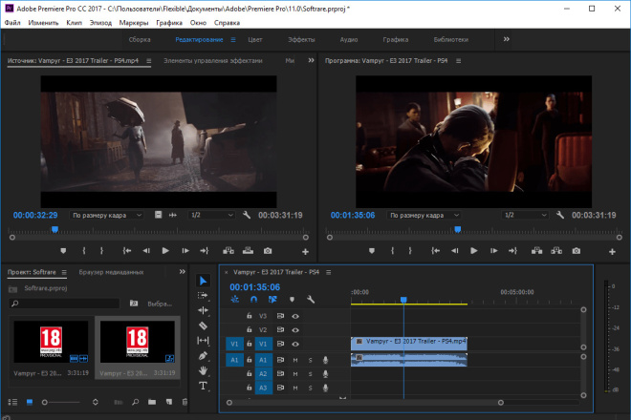Enable voice-over record on track A3
The height and width of the screenshot is (420, 631).
[x=326, y=388]
